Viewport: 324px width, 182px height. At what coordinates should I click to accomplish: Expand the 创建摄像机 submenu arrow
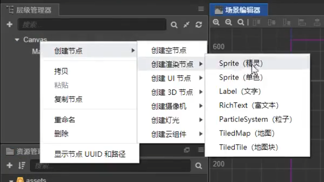(x=201, y=106)
